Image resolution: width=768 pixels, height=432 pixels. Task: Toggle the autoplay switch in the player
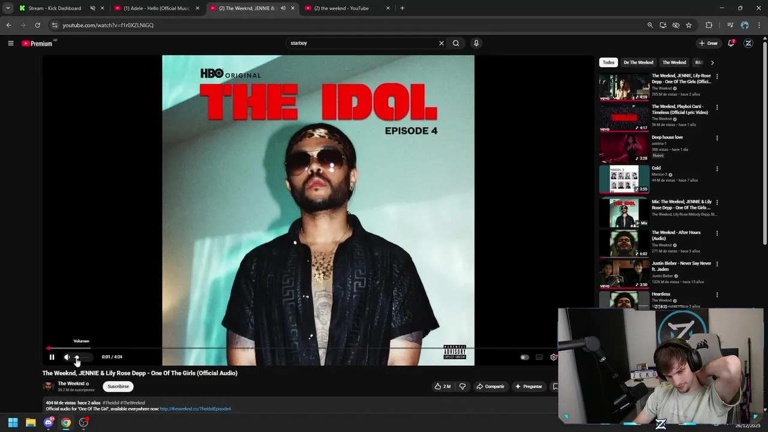click(x=524, y=357)
